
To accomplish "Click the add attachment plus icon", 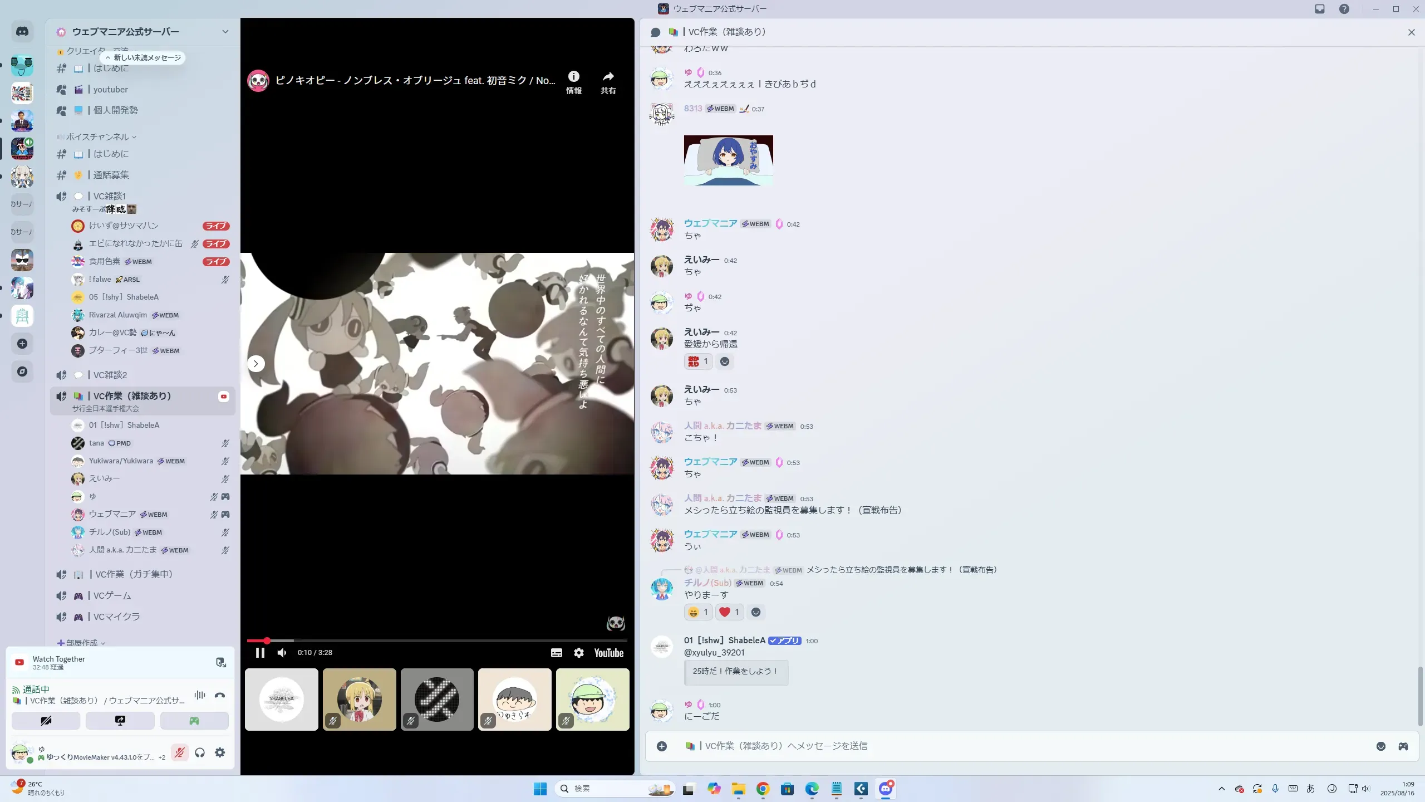I will (662, 746).
